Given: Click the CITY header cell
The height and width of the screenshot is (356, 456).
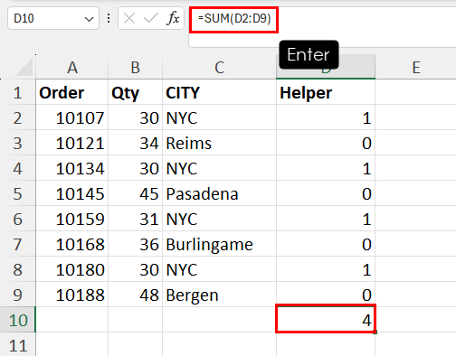Looking at the screenshot, I should [x=219, y=92].
